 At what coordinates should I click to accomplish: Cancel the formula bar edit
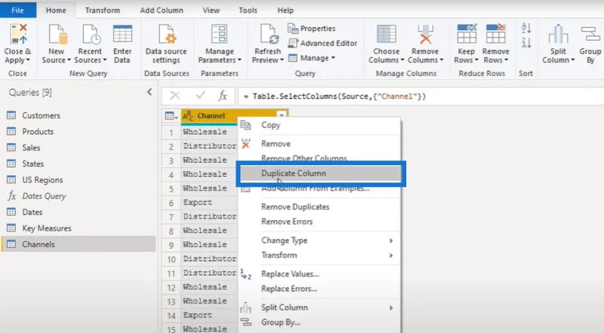click(175, 96)
